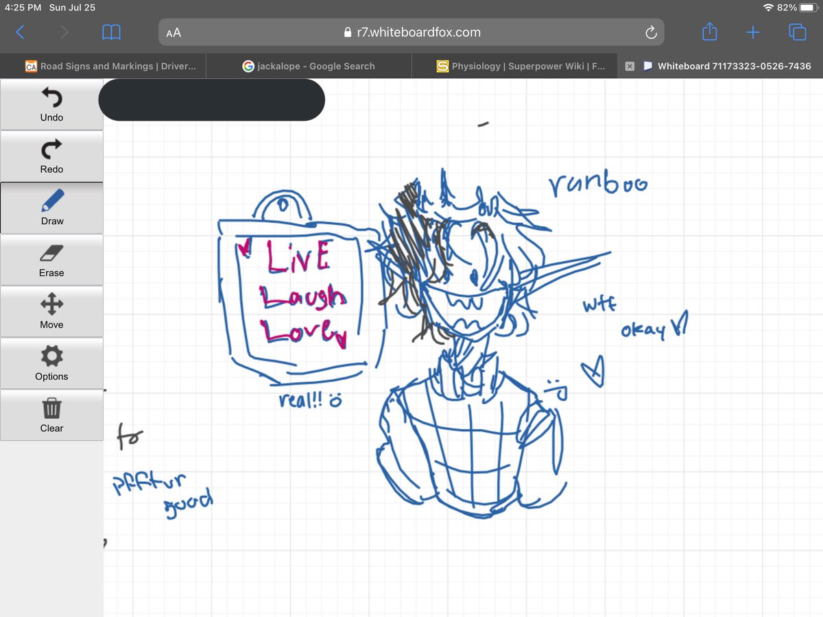This screenshot has height=617, width=823.
Task: Click the red 'LIVE' word on sign
Action: point(299,256)
